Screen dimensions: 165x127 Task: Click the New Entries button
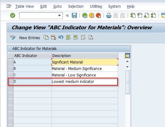pyautogui.click(x=30, y=38)
